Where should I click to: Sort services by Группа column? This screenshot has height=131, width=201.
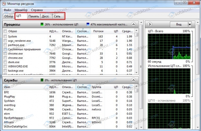[x=97, y=87]
